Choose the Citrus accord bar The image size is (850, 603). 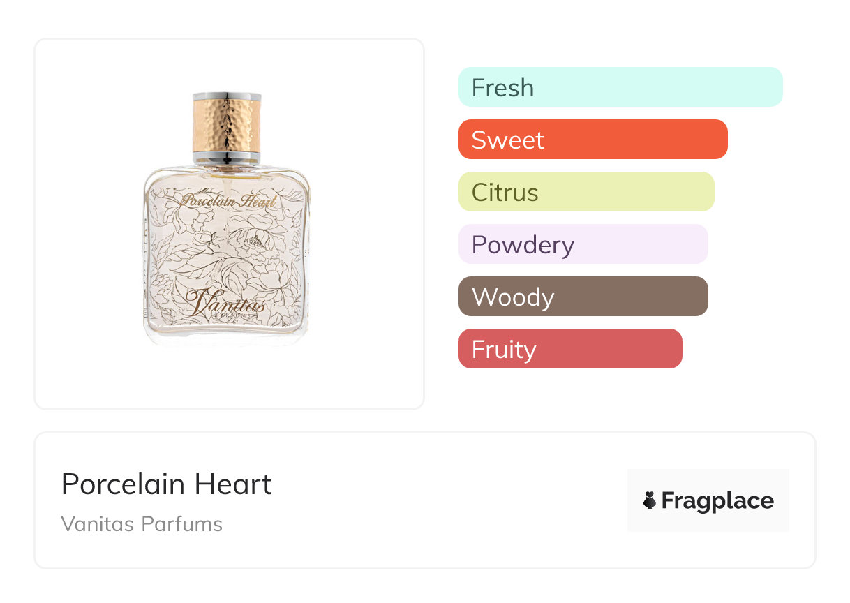pyautogui.click(x=586, y=192)
